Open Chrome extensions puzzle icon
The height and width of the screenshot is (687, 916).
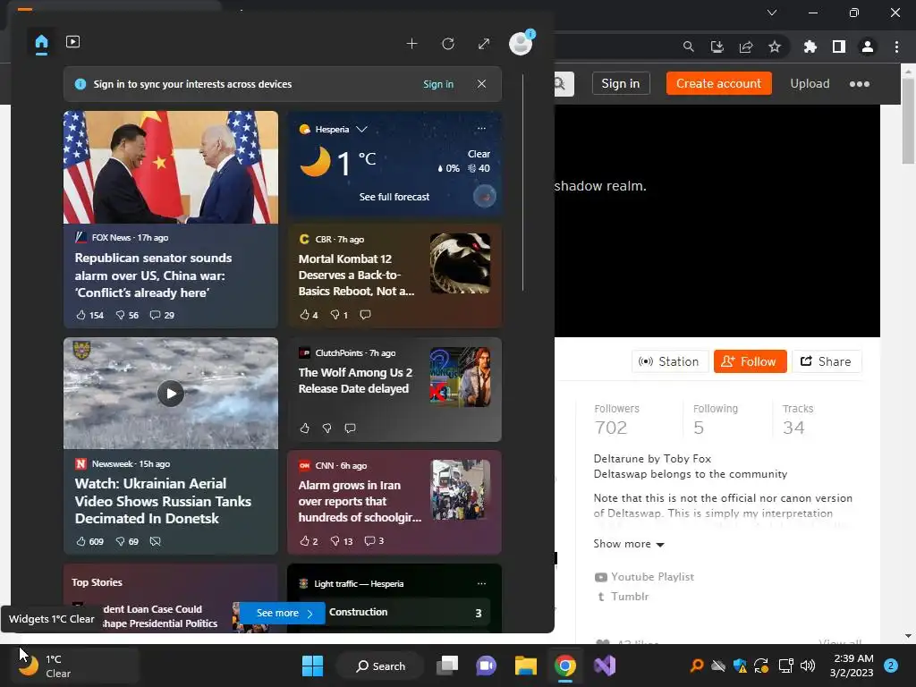(x=810, y=47)
